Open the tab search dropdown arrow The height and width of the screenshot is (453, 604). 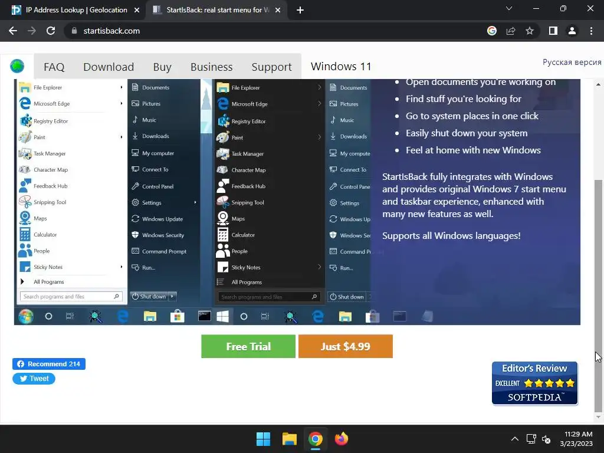[x=509, y=8]
